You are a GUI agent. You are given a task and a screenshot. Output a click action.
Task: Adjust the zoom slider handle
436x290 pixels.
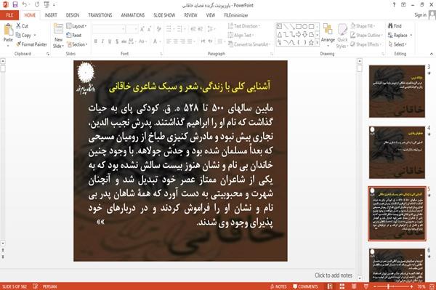[388, 286]
